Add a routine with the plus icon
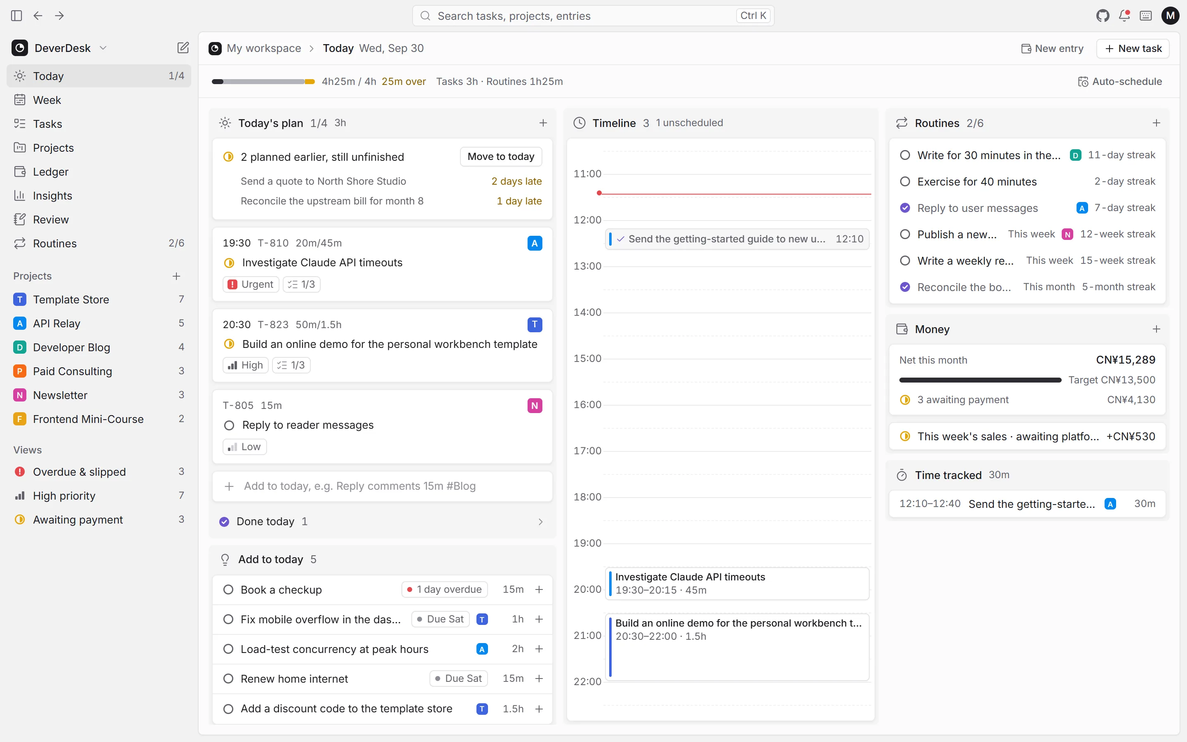Viewport: 1187px width, 742px height. (1156, 123)
